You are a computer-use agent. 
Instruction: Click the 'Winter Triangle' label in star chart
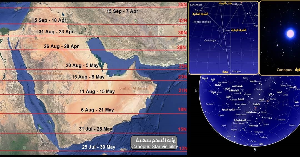coord(202,22)
